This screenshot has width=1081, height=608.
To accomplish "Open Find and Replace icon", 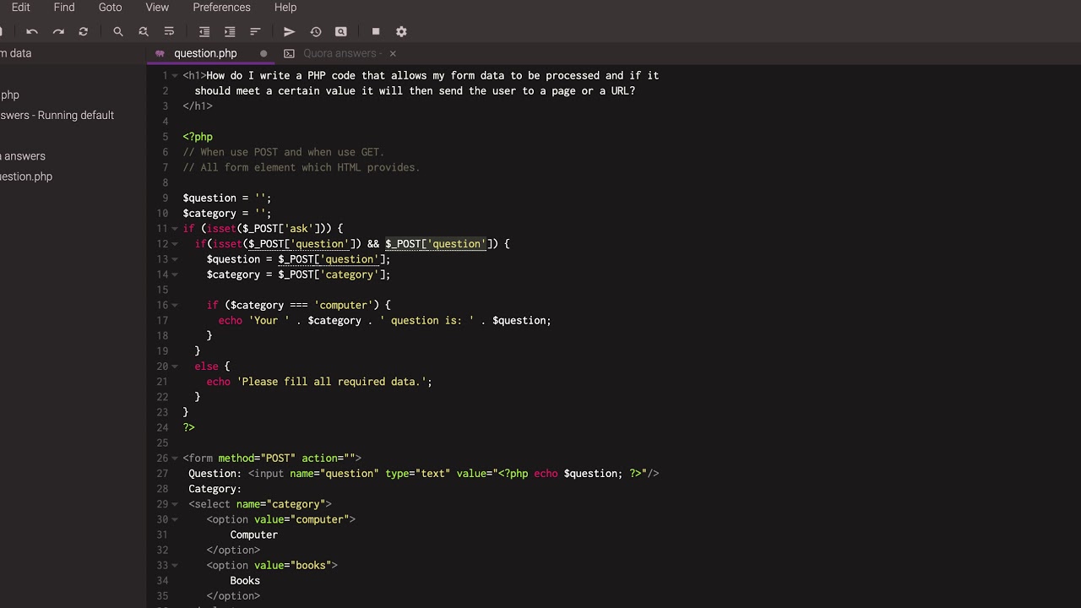I will click(x=144, y=31).
